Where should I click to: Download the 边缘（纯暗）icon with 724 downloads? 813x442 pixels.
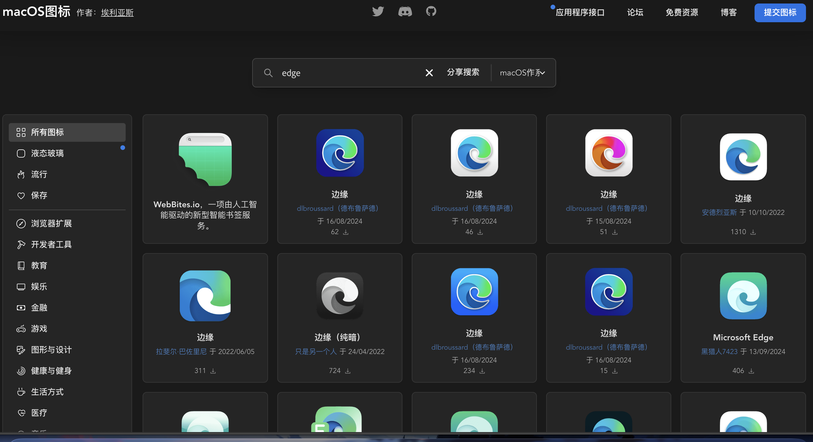coord(348,371)
